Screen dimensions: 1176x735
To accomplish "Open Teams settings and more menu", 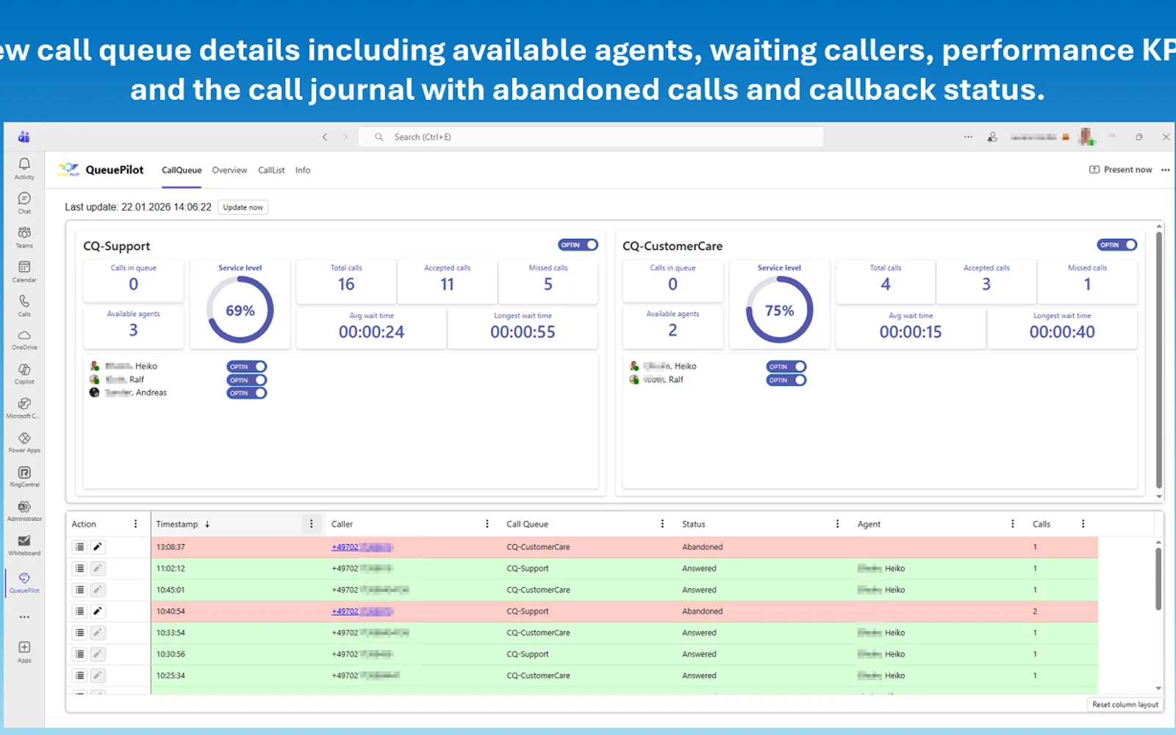I will click(968, 137).
